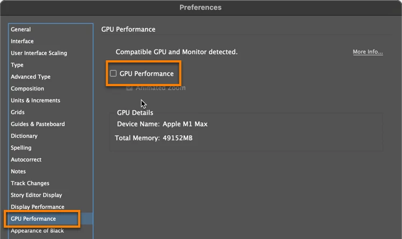The height and width of the screenshot is (239, 402).
Task: Open Guides & Pasteboard preferences
Action: click(38, 124)
